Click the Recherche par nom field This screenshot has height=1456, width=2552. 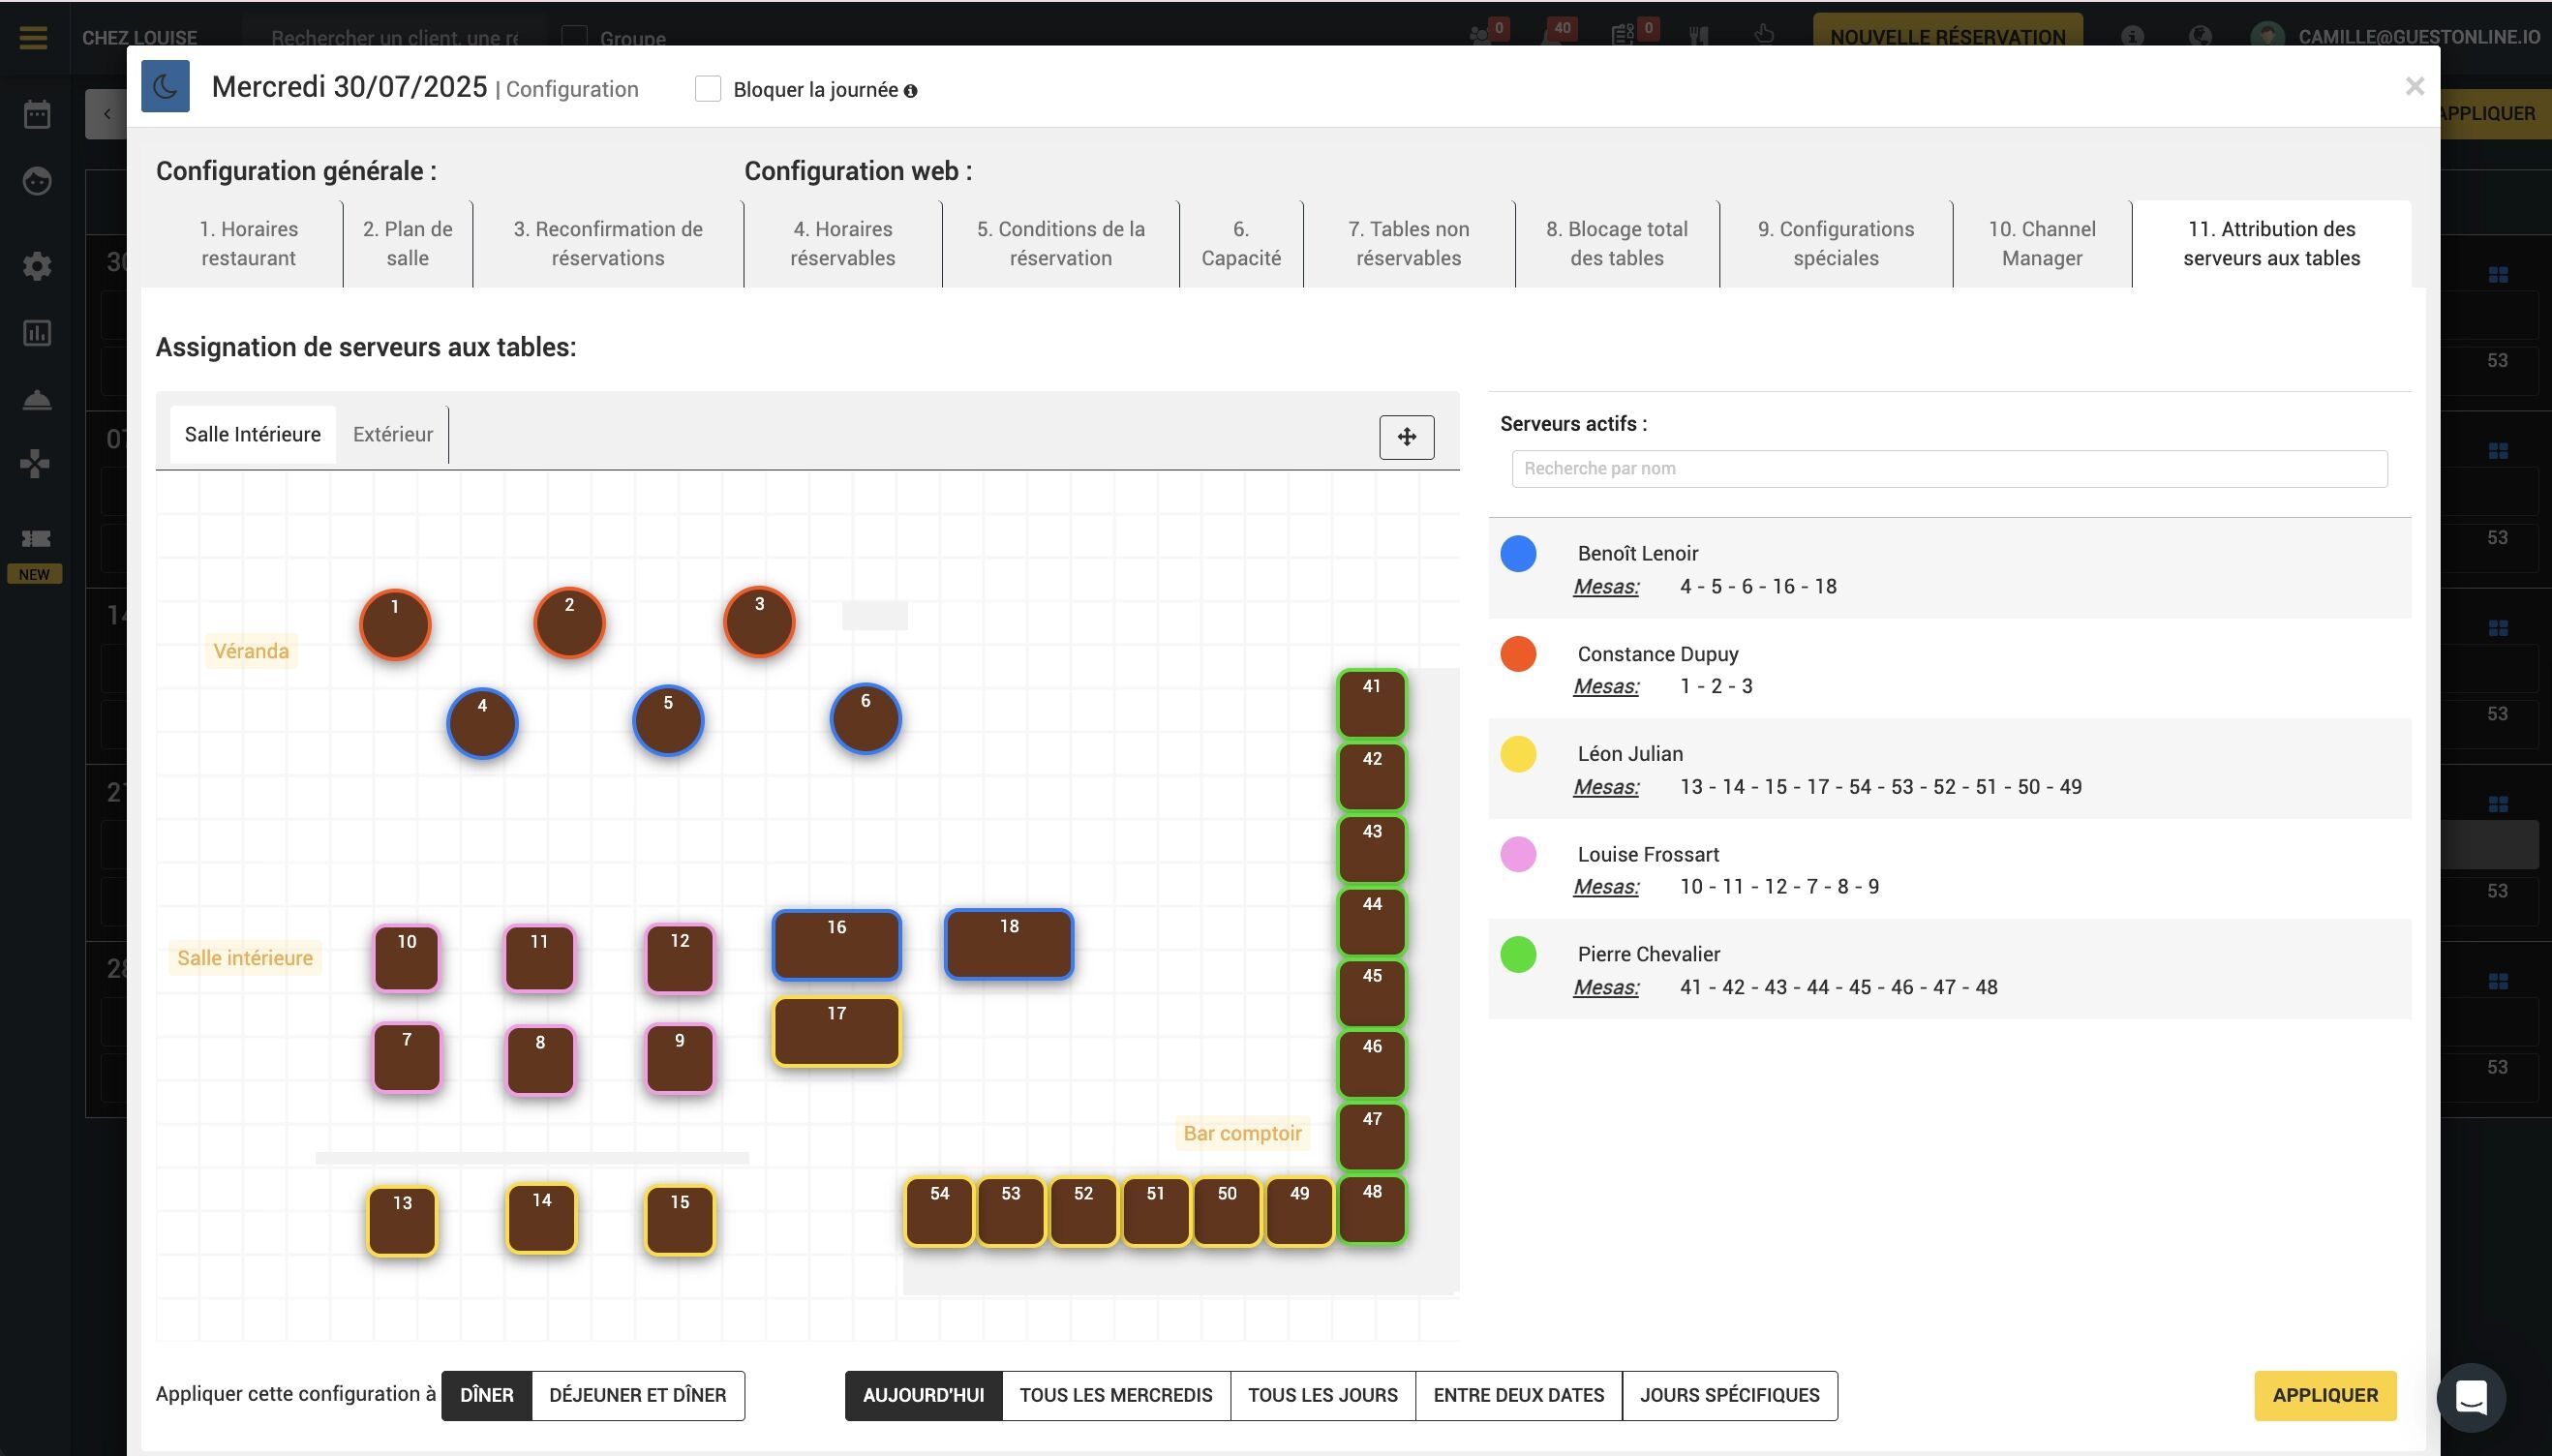point(1948,468)
